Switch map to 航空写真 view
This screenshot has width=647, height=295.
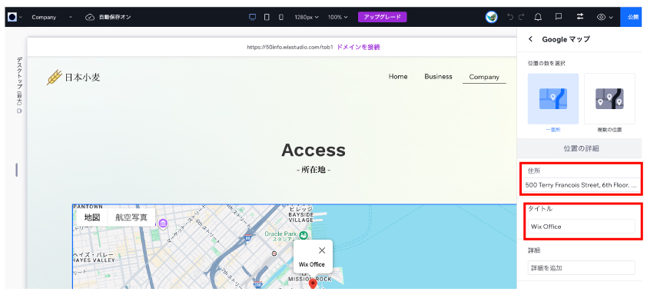coord(131,217)
